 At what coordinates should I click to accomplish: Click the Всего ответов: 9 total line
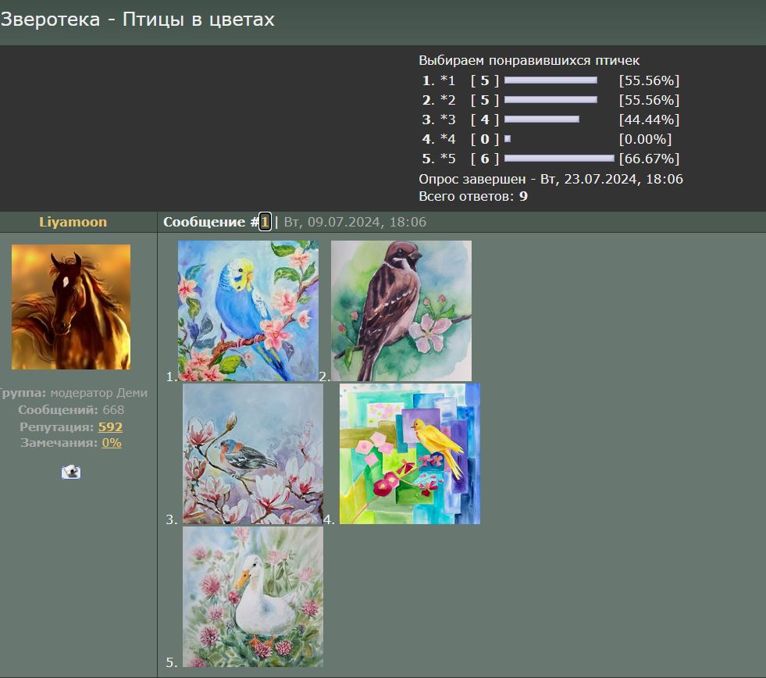(473, 196)
